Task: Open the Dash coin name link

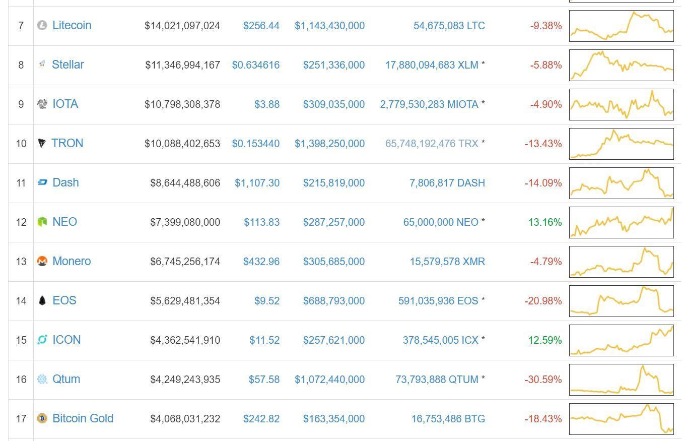Action: (66, 182)
